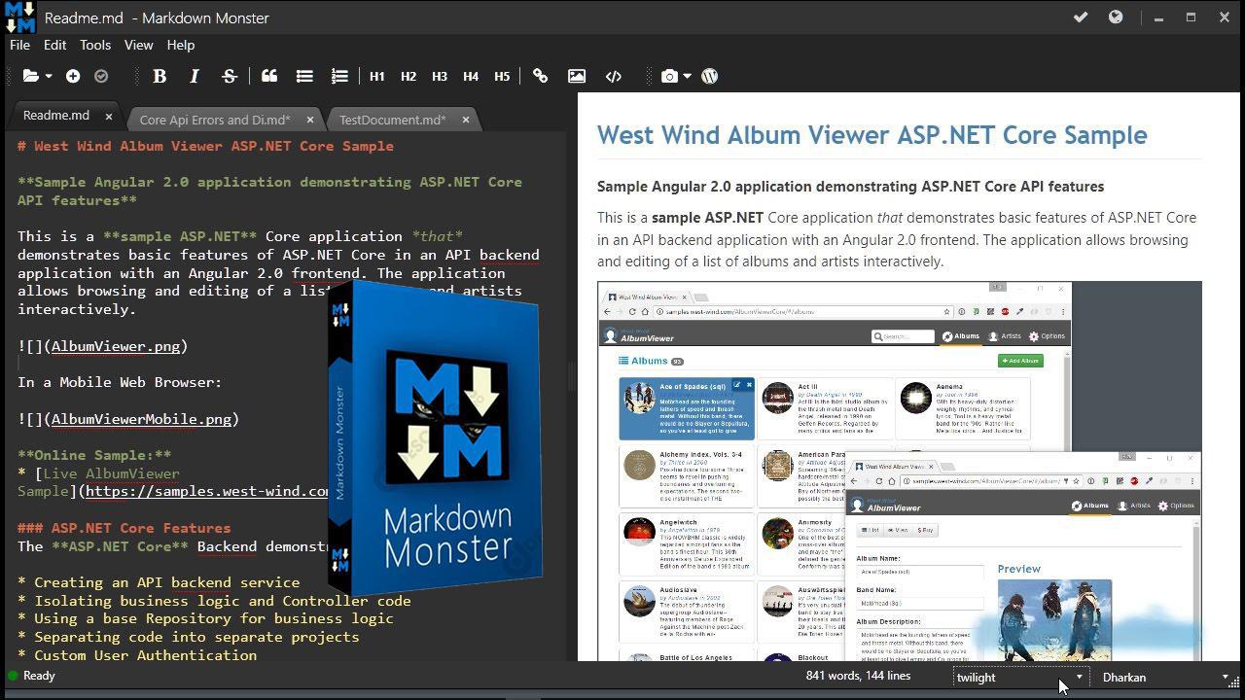1245x700 pixels.
Task: Close the Readme.md tab
Action: 108,116
